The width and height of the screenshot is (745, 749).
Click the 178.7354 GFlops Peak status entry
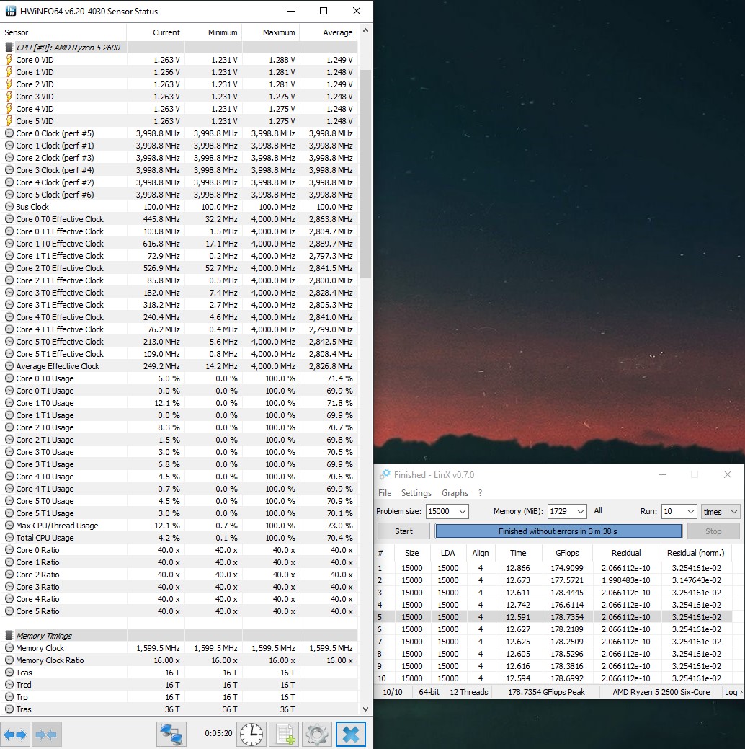(x=546, y=691)
